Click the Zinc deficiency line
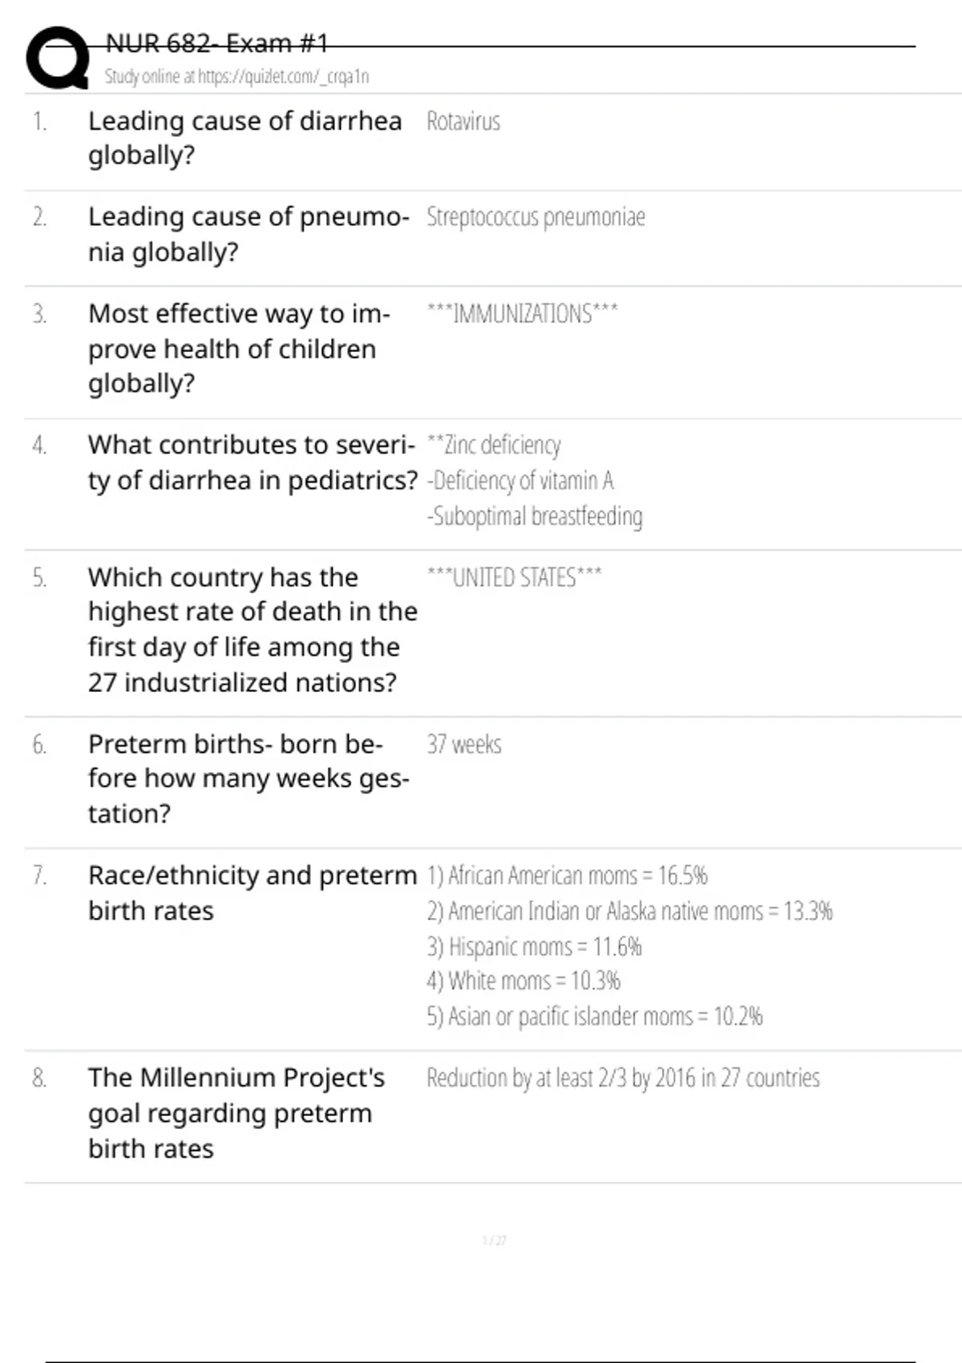Screen dimensions: 962x1363 coord(494,445)
